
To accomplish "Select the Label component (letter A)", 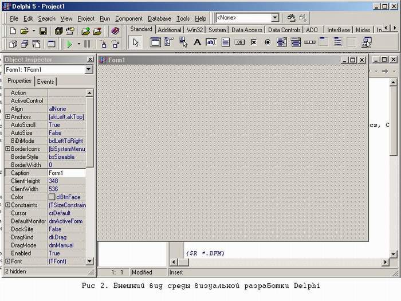I will pyautogui.click(x=197, y=42).
